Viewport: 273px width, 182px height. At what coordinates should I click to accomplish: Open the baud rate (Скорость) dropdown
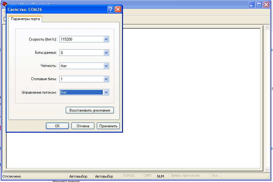pos(106,39)
